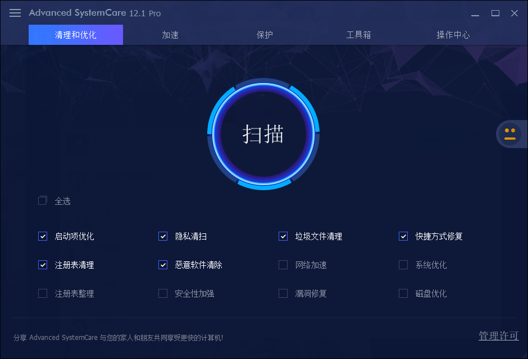528x359 pixels.
Task: Start a scan with the 扫描 button
Action: click(x=263, y=135)
